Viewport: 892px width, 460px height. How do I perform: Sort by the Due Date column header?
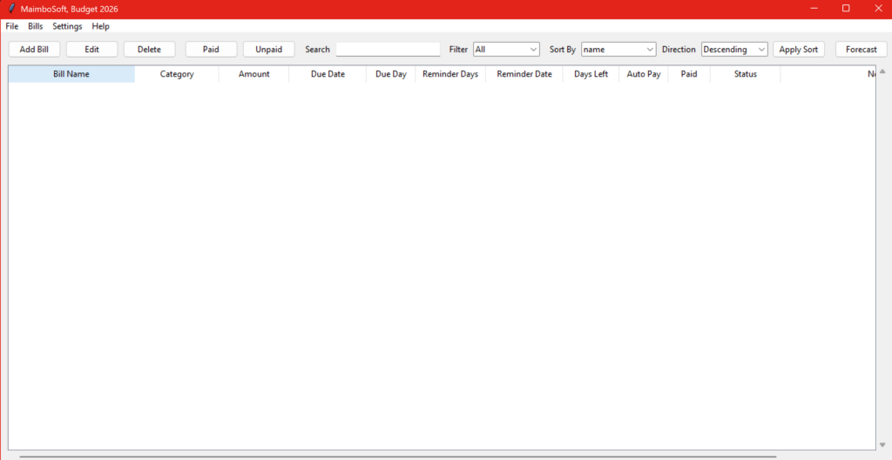coord(328,74)
